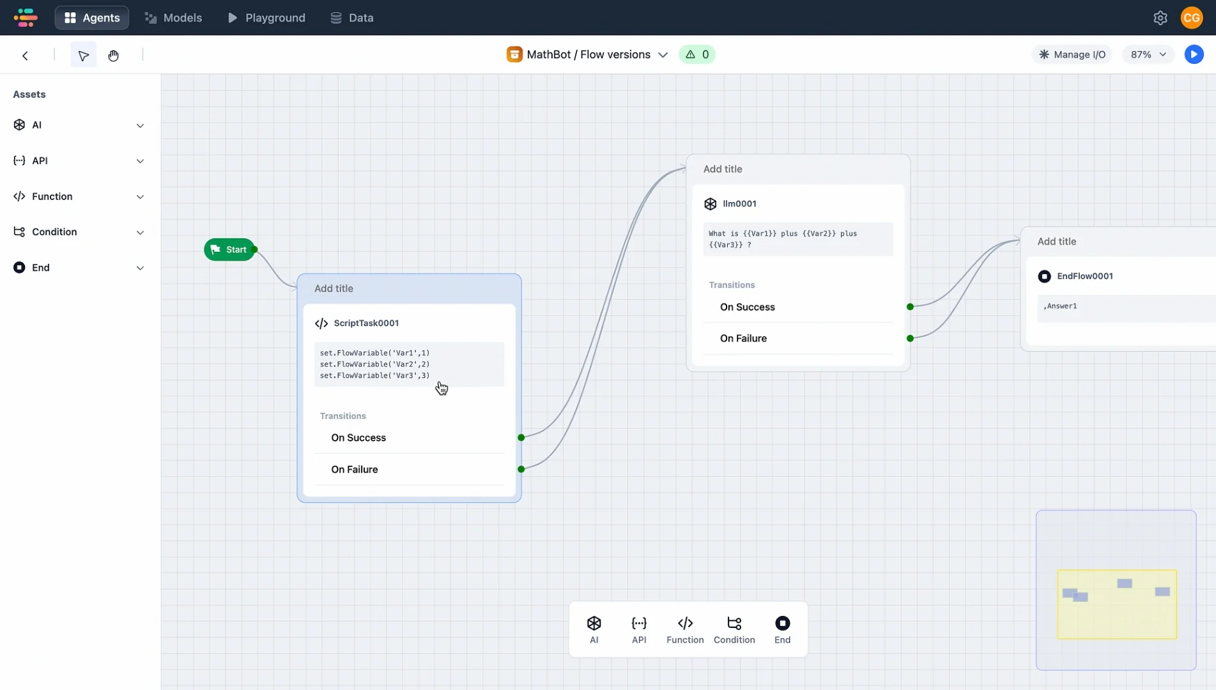Click the Manage I/O button

(1072, 54)
